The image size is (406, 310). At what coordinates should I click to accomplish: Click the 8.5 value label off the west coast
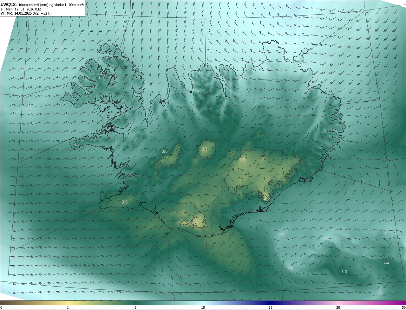pos(29,109)
